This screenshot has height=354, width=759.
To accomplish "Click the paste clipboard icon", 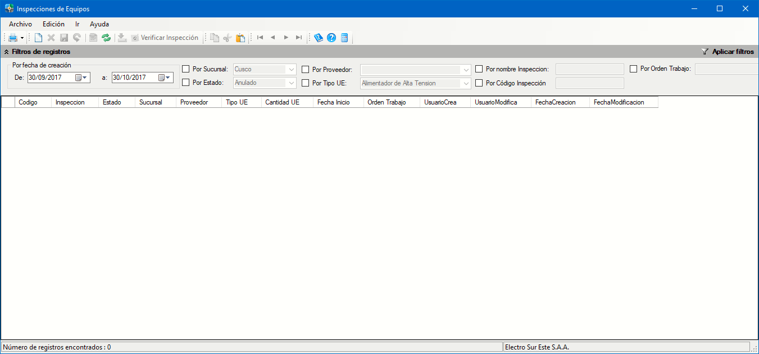I will 240,38.
